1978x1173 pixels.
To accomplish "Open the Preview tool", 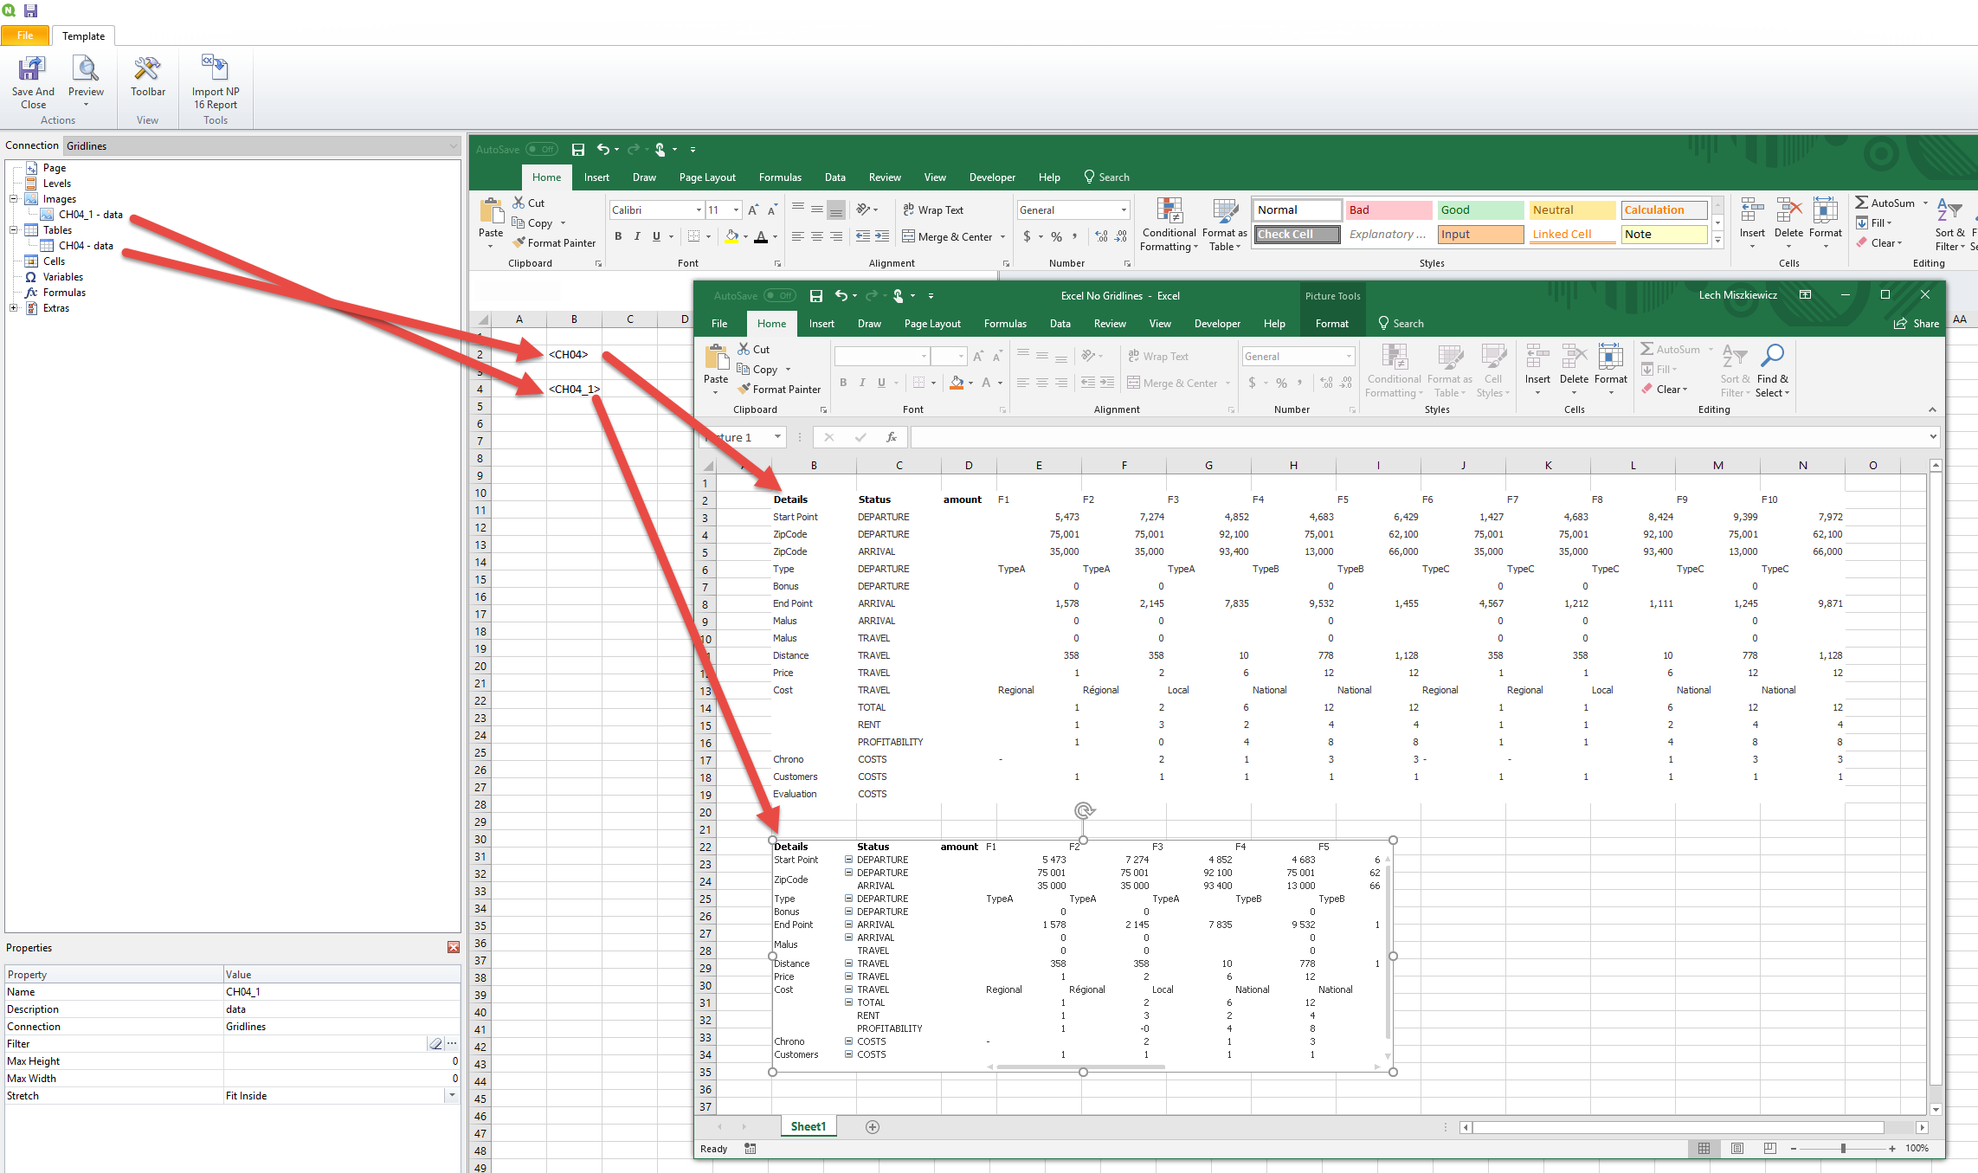I will [x=86, y=80].
